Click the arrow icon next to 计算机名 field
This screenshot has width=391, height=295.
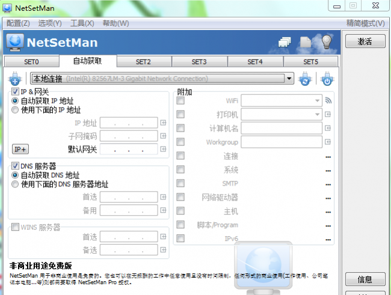[328, 128]
